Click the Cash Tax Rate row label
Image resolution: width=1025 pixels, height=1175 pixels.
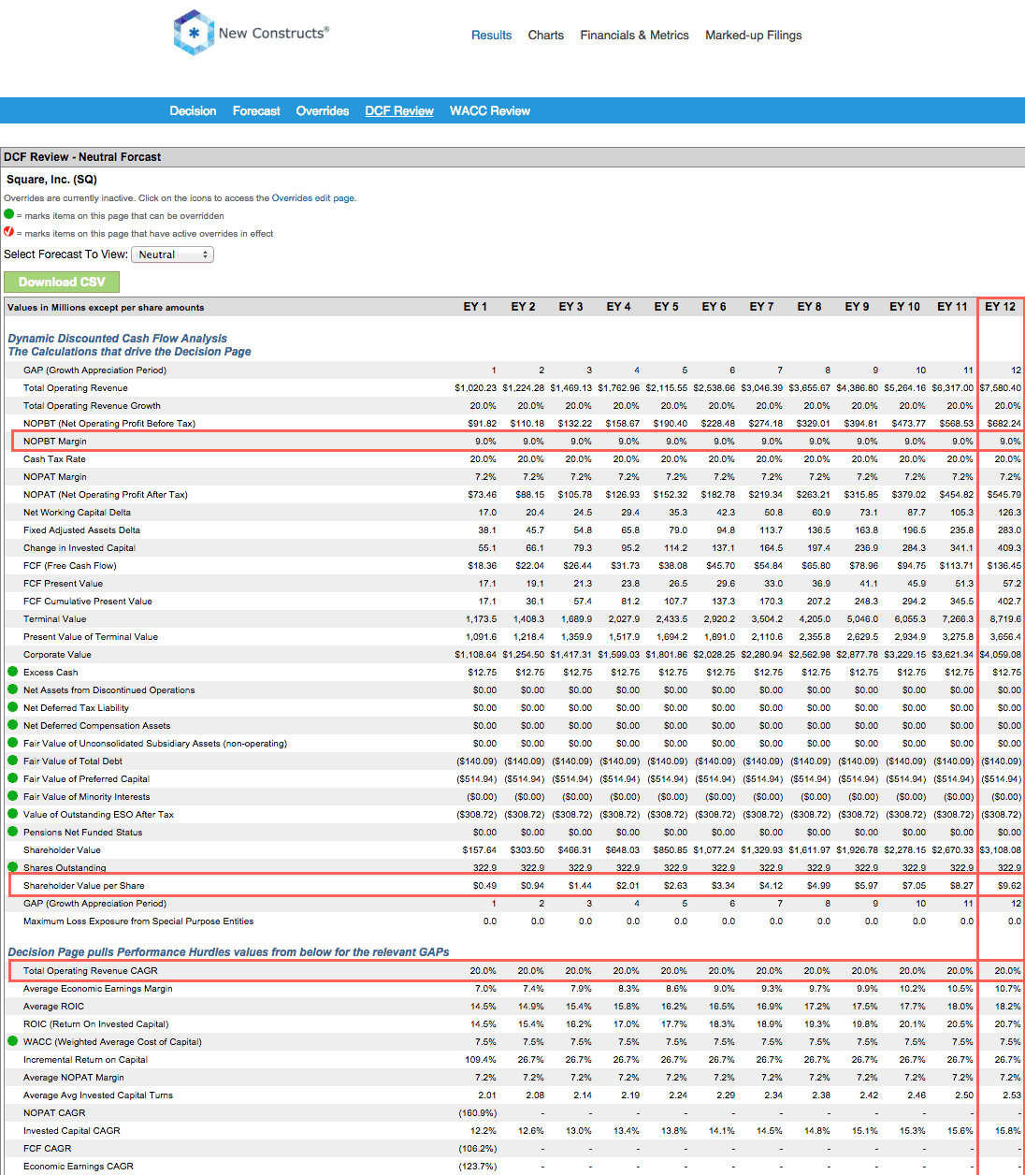(54, 459)
